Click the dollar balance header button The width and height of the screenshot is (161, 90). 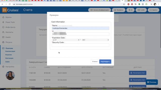tap(130, 10)
